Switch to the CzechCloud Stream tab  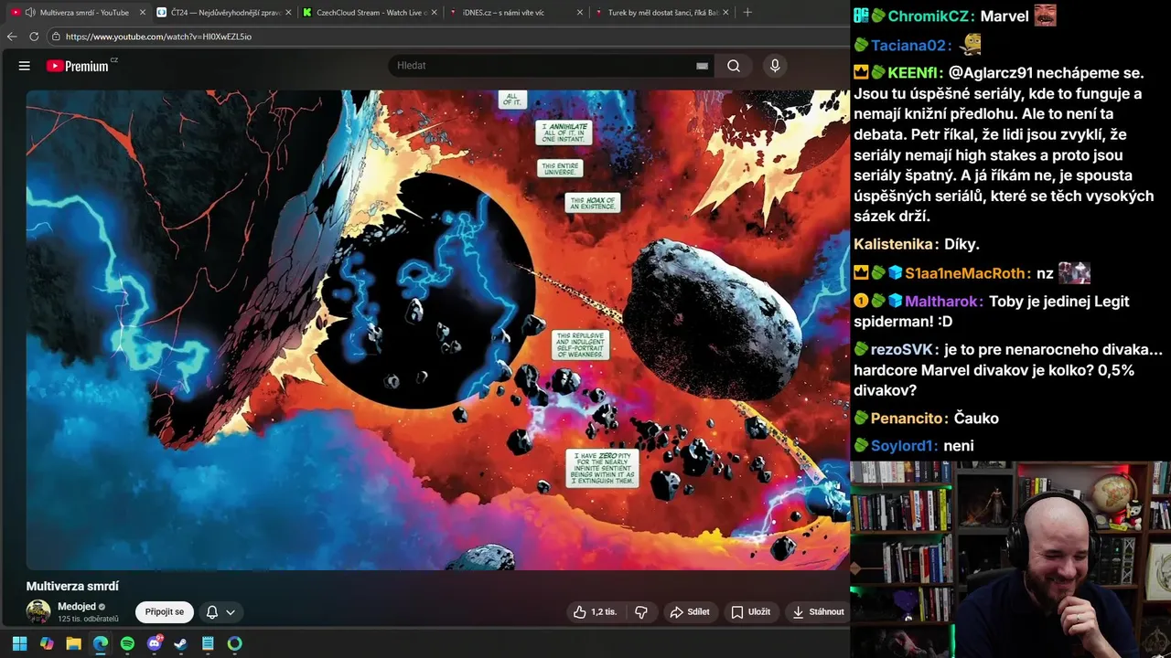[x=371, y=13]
